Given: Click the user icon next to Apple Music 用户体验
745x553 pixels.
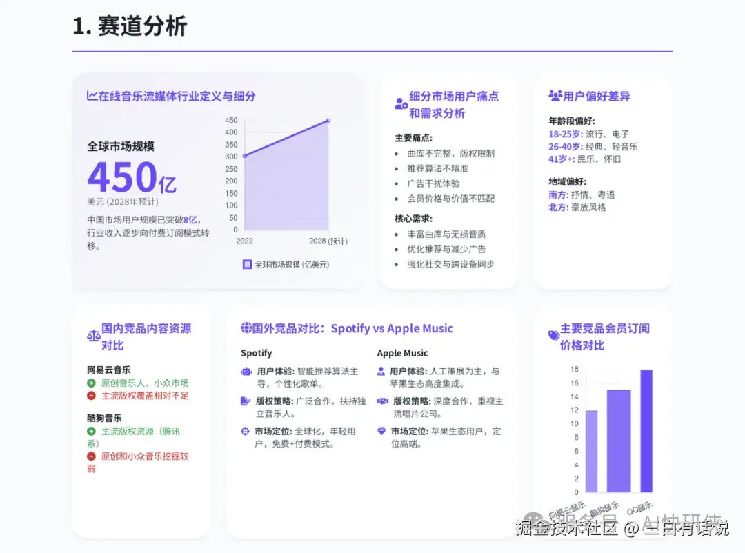Looking at the screenshot, I should tap(381, 371).
